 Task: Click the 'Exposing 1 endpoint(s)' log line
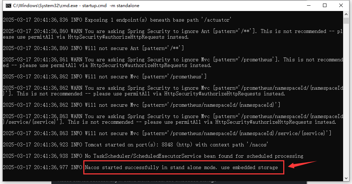[x=117, y=20]
